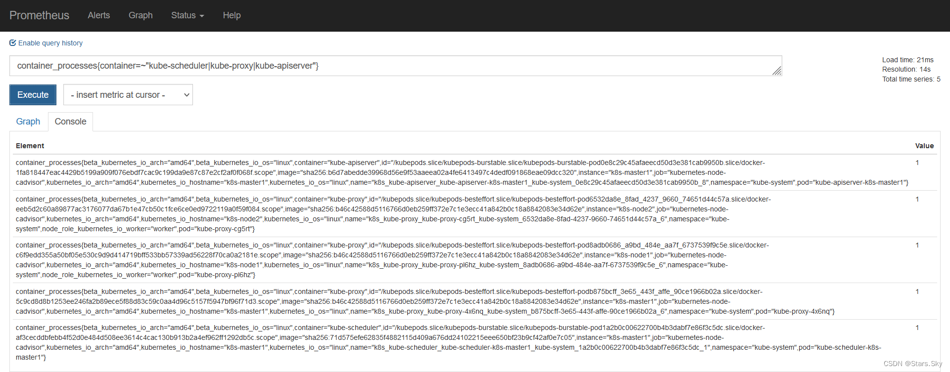The image size is (950, 372).
Task: Grab the query box resize handle
Action: click(777, 71)
